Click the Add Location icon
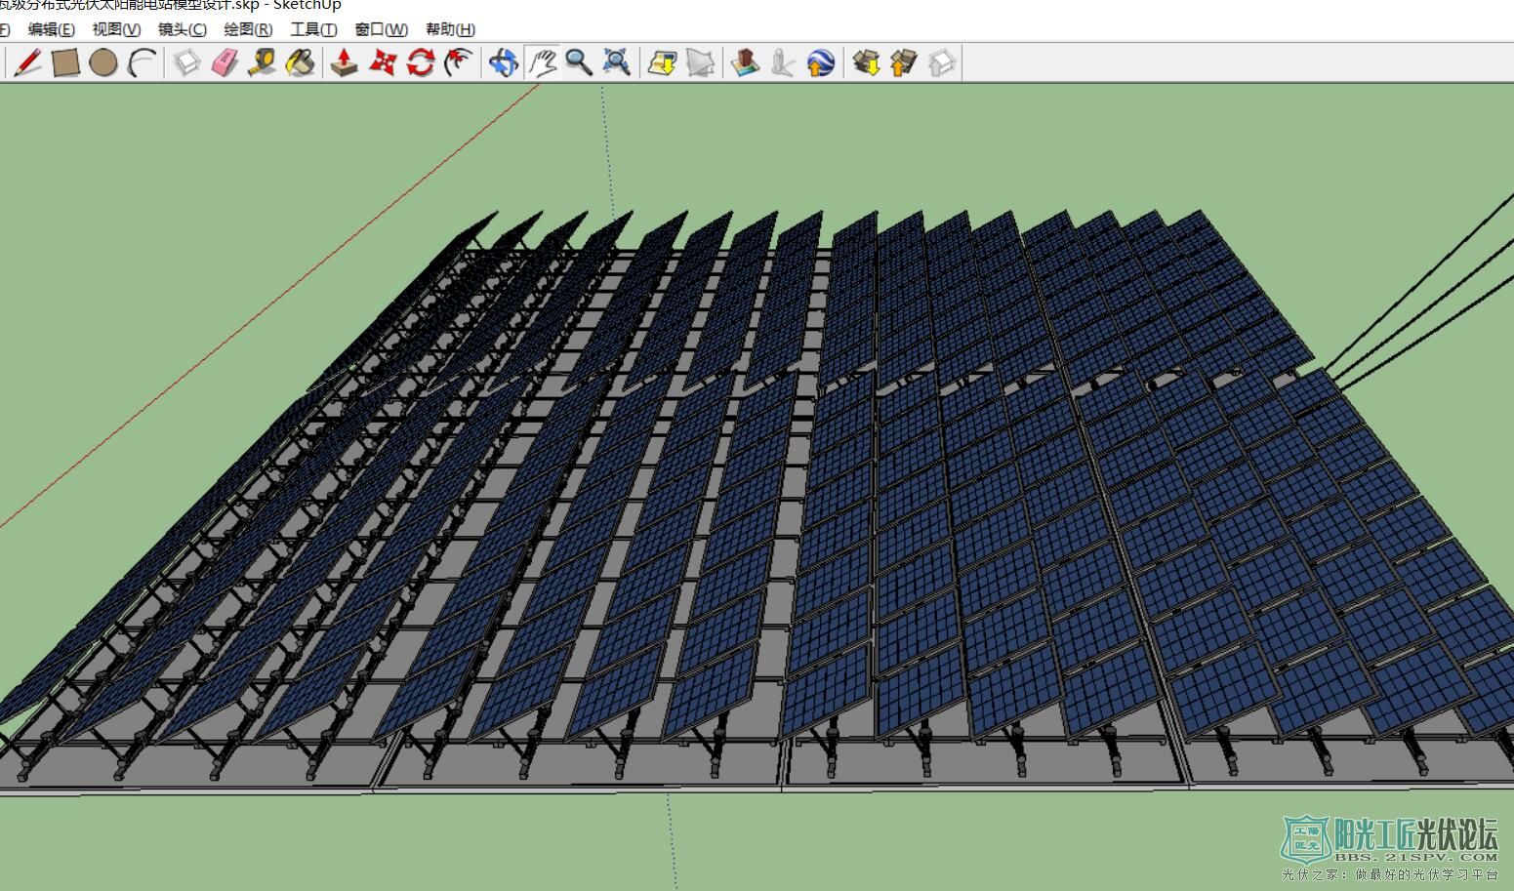Screen dimensions: 1514x891 (663, 63)
